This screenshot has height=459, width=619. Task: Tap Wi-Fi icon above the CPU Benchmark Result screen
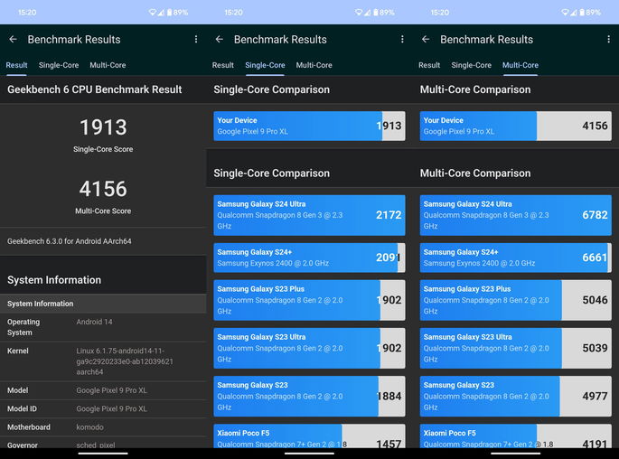tap(153, 13)
